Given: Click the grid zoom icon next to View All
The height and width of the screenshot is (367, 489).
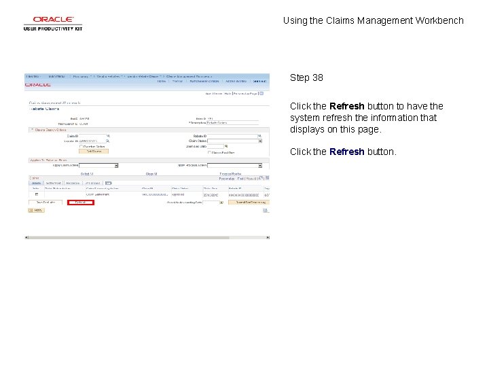Looking at the screenshot, I should (261, 178).
